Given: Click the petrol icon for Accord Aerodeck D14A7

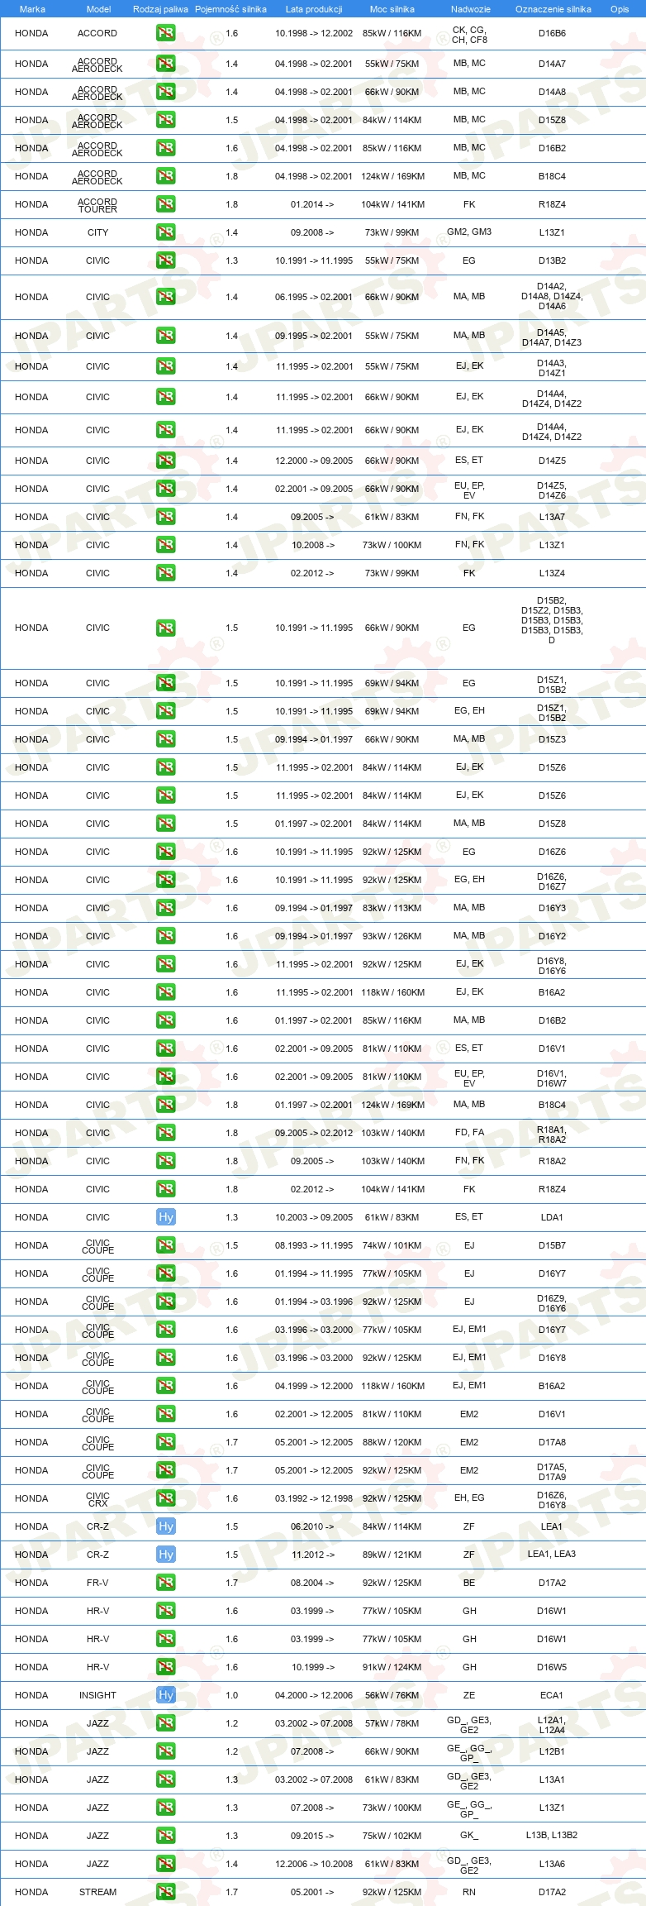Looking at the screenshot, I should pyautogui.click(x=165, y=64).
